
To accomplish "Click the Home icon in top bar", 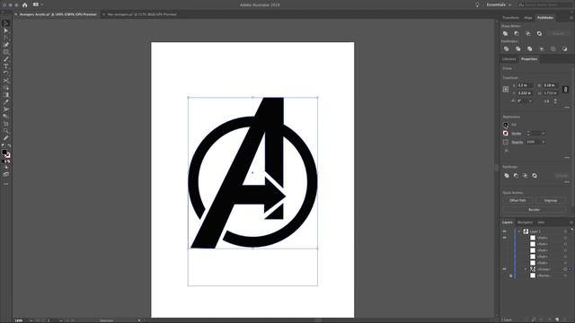I will tap(25, 5).
